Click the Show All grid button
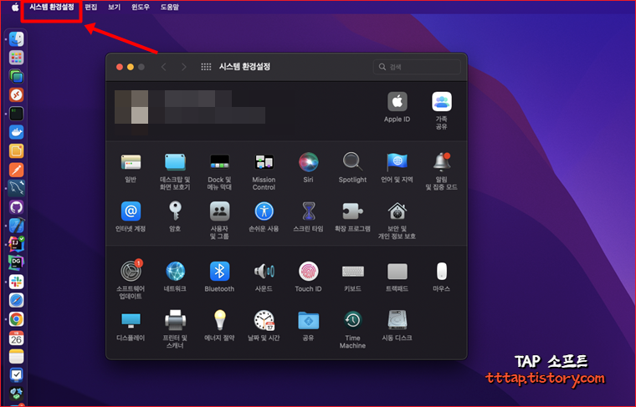636x407 pixels. (x=206, y=67)
